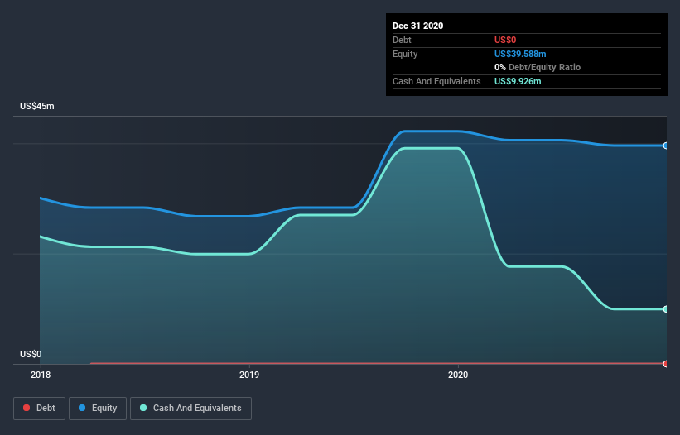Image resolution: width=680 pixels, height=435 pixels.
Task: Click the Debt row label in tooltip
Action: [402, 40]
